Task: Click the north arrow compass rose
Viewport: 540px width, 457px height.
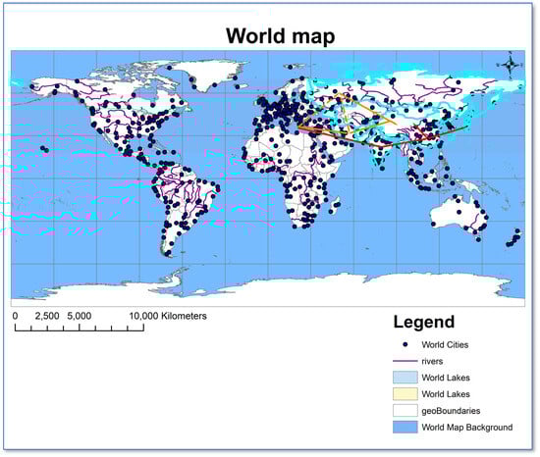Action: [x=511, y=65]
